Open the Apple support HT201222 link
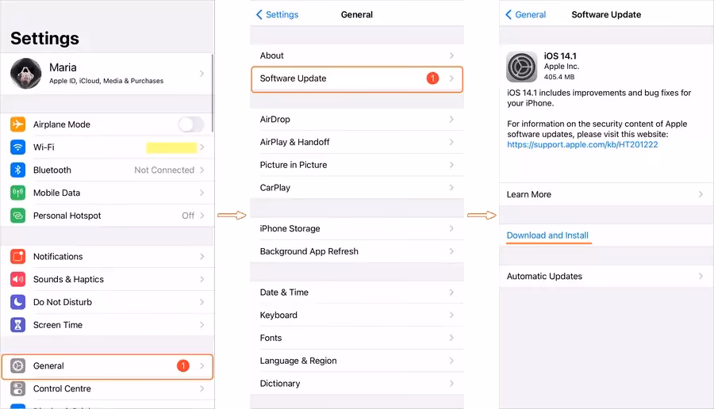The height and width of the screenshot is (409, 714). pyautogui.click(x=582, y=145)
